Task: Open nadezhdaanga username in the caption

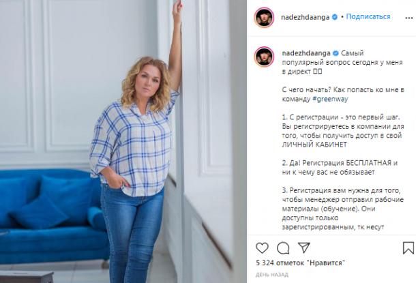Action: click(306, 53)
